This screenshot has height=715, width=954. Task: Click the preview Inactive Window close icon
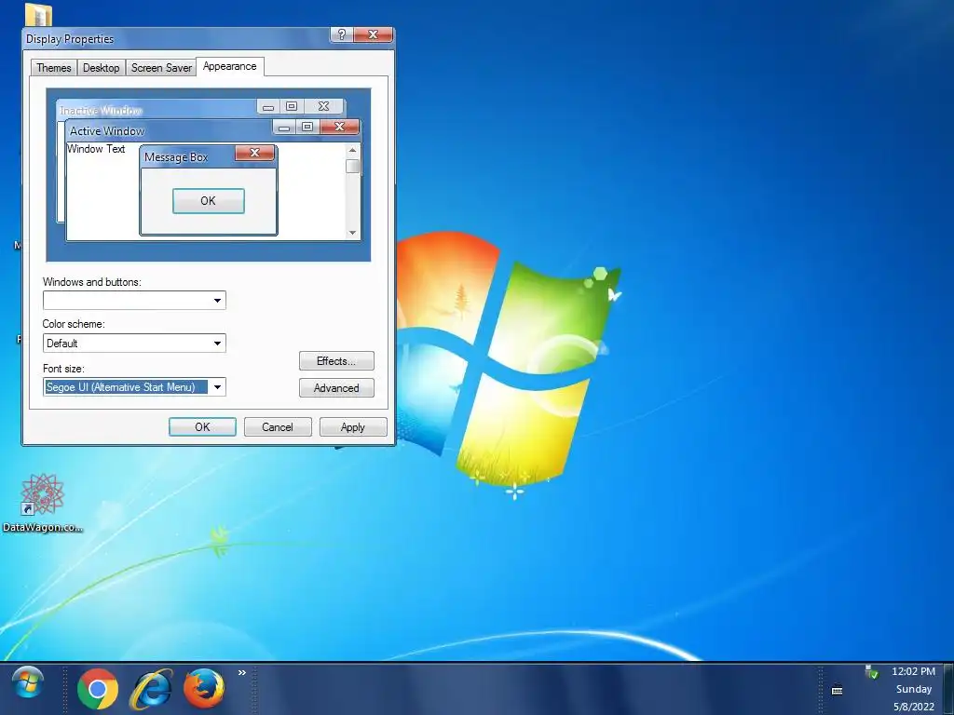pos(323,106)
